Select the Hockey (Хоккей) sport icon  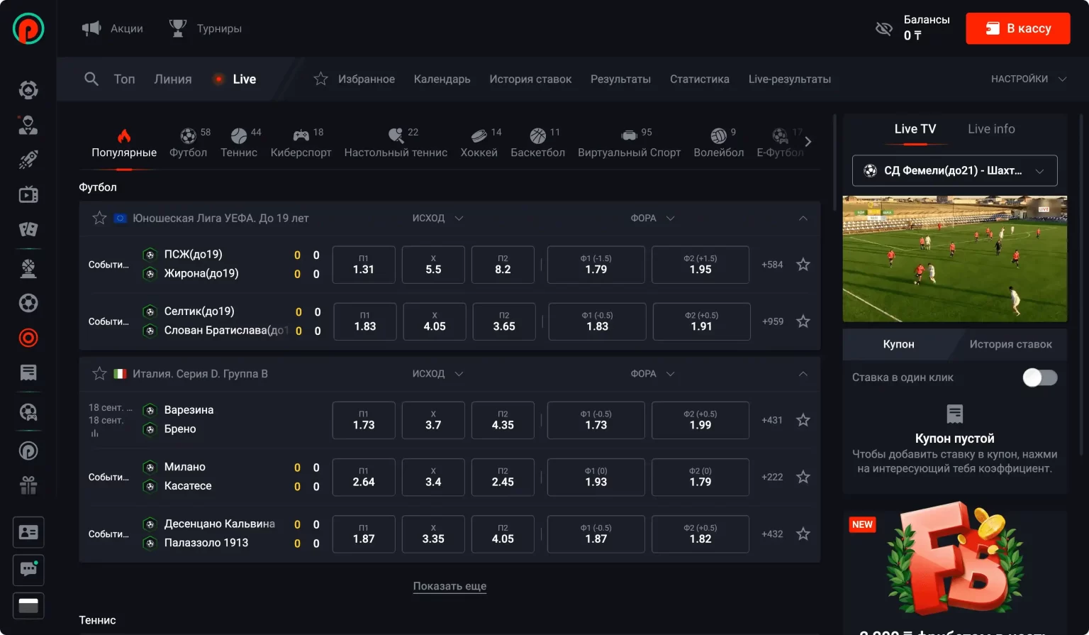479,136
